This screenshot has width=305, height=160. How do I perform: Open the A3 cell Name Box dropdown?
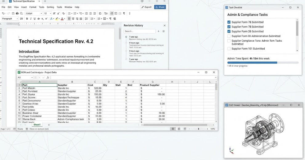[32, 77]
